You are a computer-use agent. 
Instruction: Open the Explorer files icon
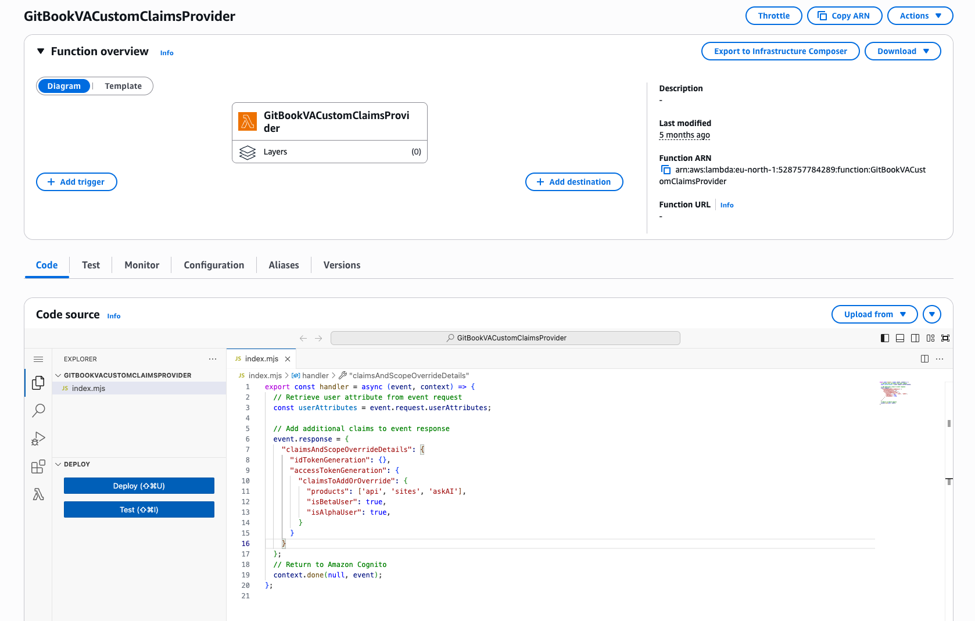38,383
